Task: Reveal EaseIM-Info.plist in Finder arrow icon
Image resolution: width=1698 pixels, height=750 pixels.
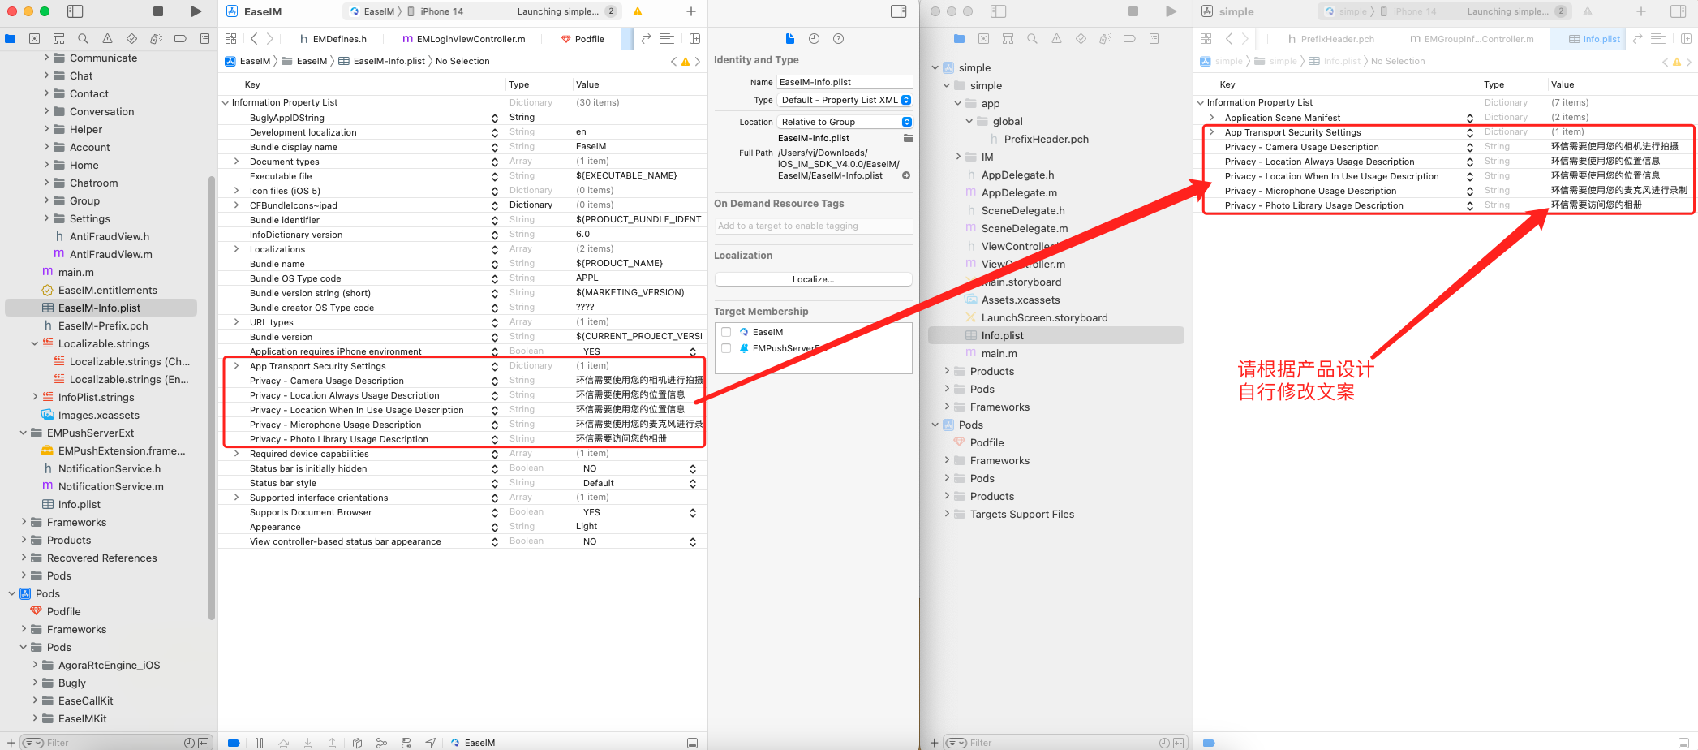Action: coord(906,175)
